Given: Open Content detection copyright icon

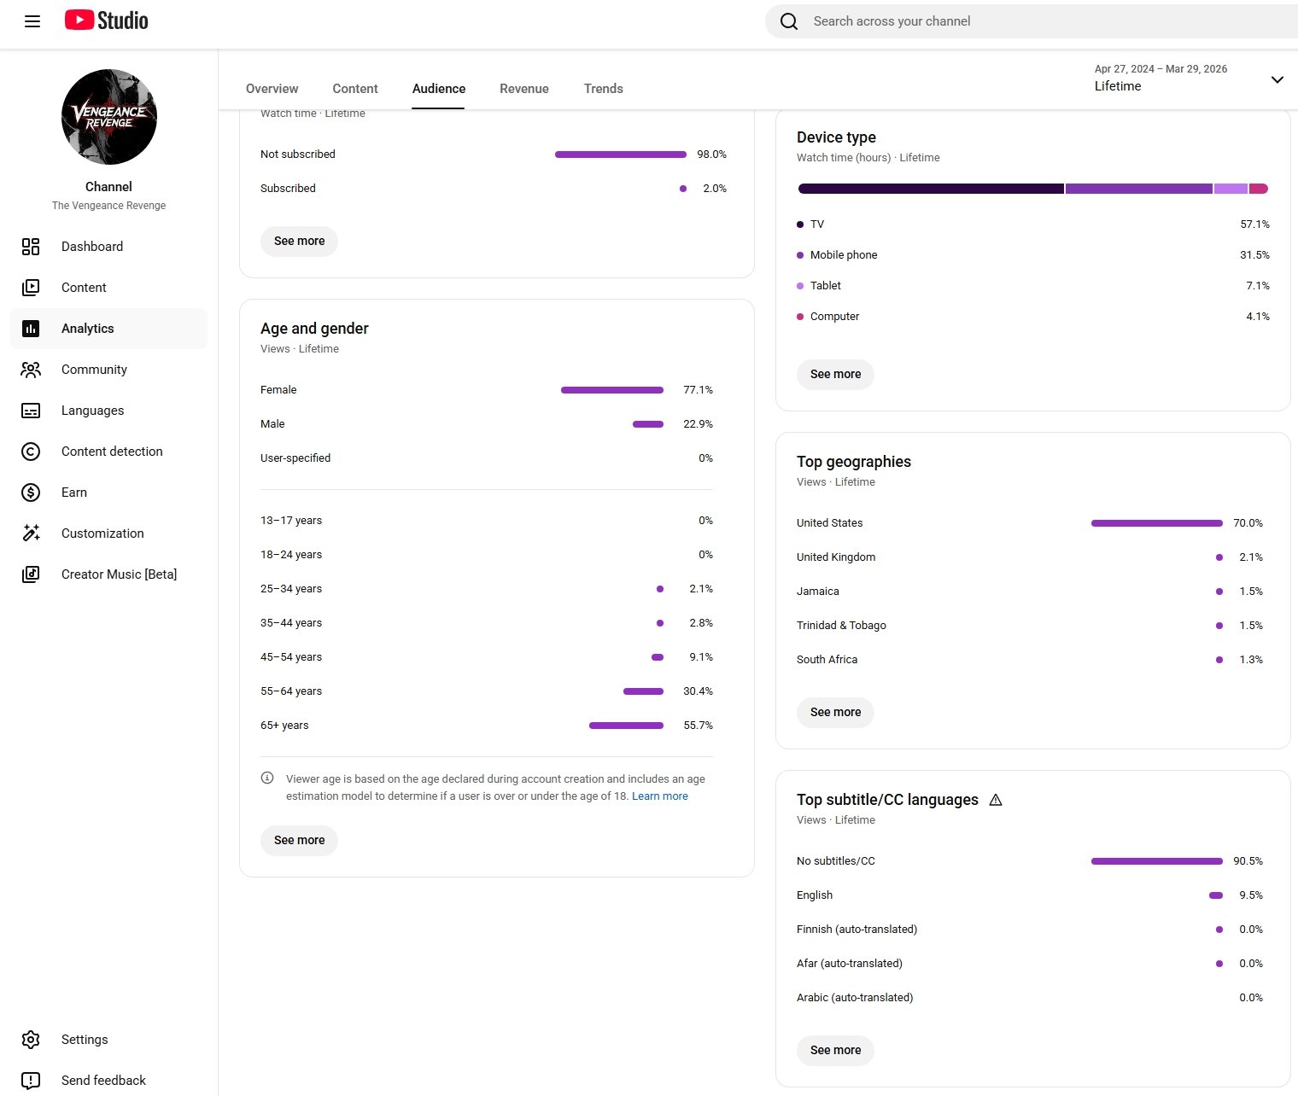Looking at the screenshot, I should [x=31, y=452].
